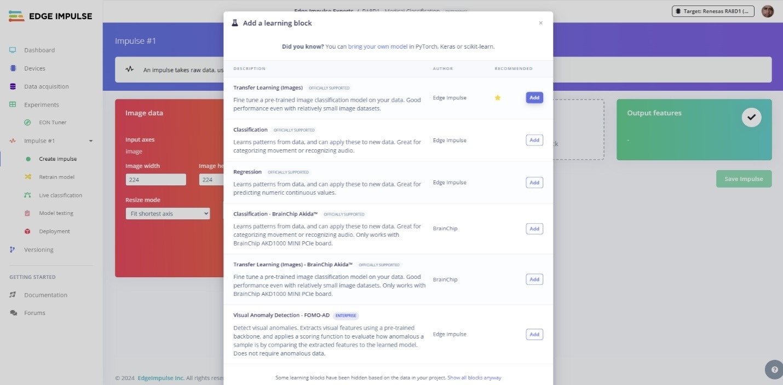Click the Impulse #1 page heading

click(x=136, y=41)
